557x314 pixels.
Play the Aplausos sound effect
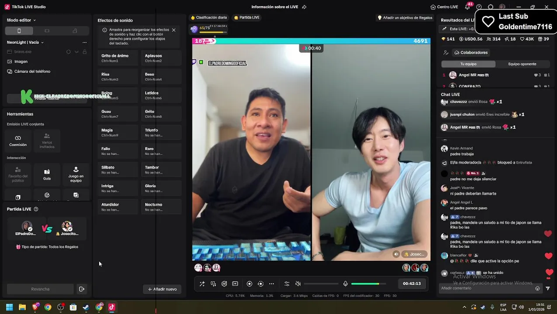click(x=161, y=58)
